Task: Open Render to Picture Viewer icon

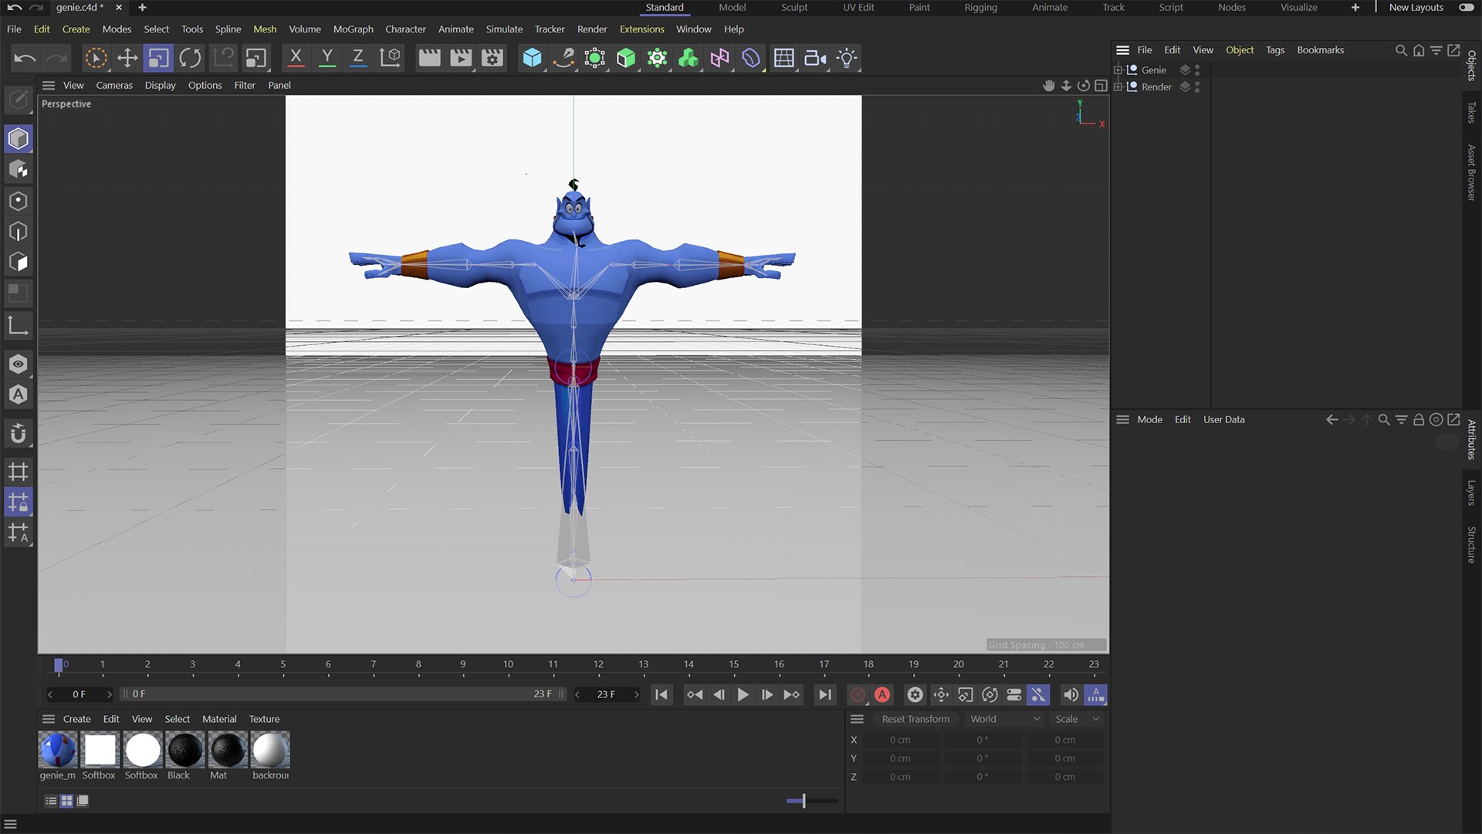Action: pyautogui.click(x=461, y=58)
